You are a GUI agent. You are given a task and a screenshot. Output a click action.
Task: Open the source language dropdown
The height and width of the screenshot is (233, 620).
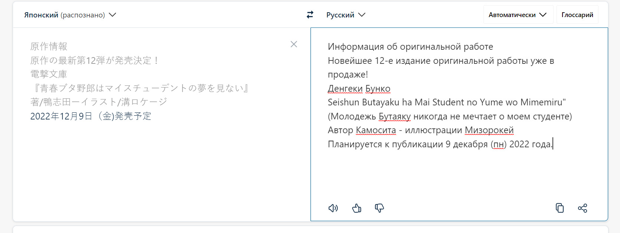coord(70,15)
